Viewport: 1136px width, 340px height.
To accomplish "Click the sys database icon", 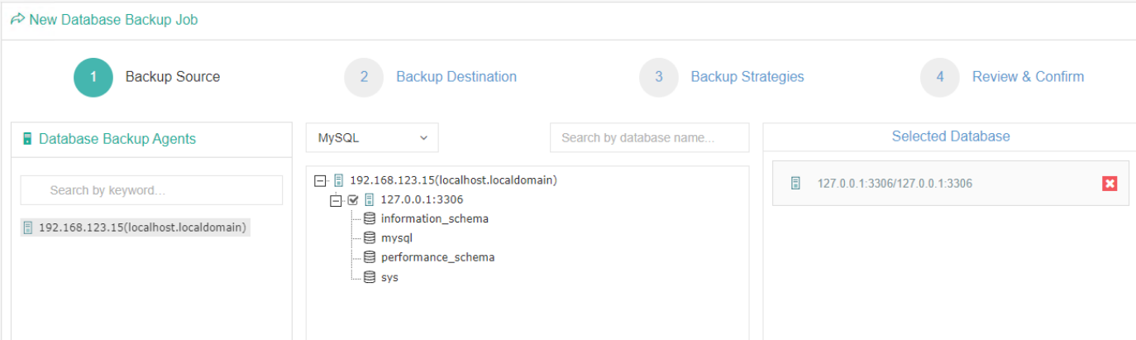I will [x=370, y=277].
